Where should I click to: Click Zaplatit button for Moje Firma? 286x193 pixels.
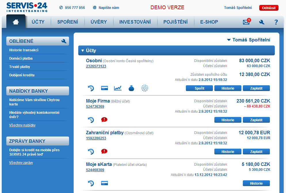[256, 120]
